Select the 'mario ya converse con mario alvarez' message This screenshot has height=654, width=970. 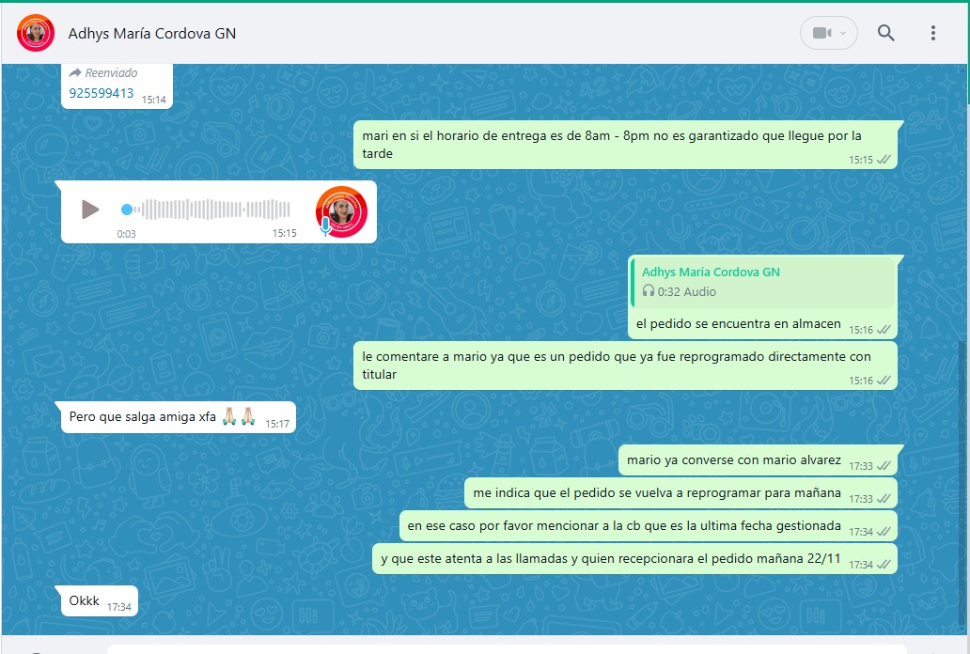click(x=734, y=460)
